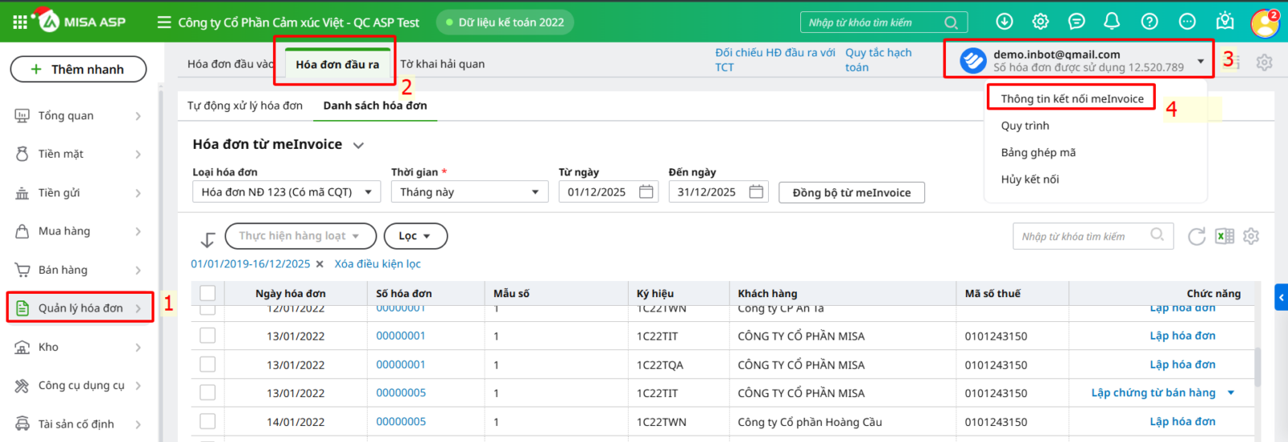Select 'Thông tin kết nối meInvoice' menu item

(1071, 99)
